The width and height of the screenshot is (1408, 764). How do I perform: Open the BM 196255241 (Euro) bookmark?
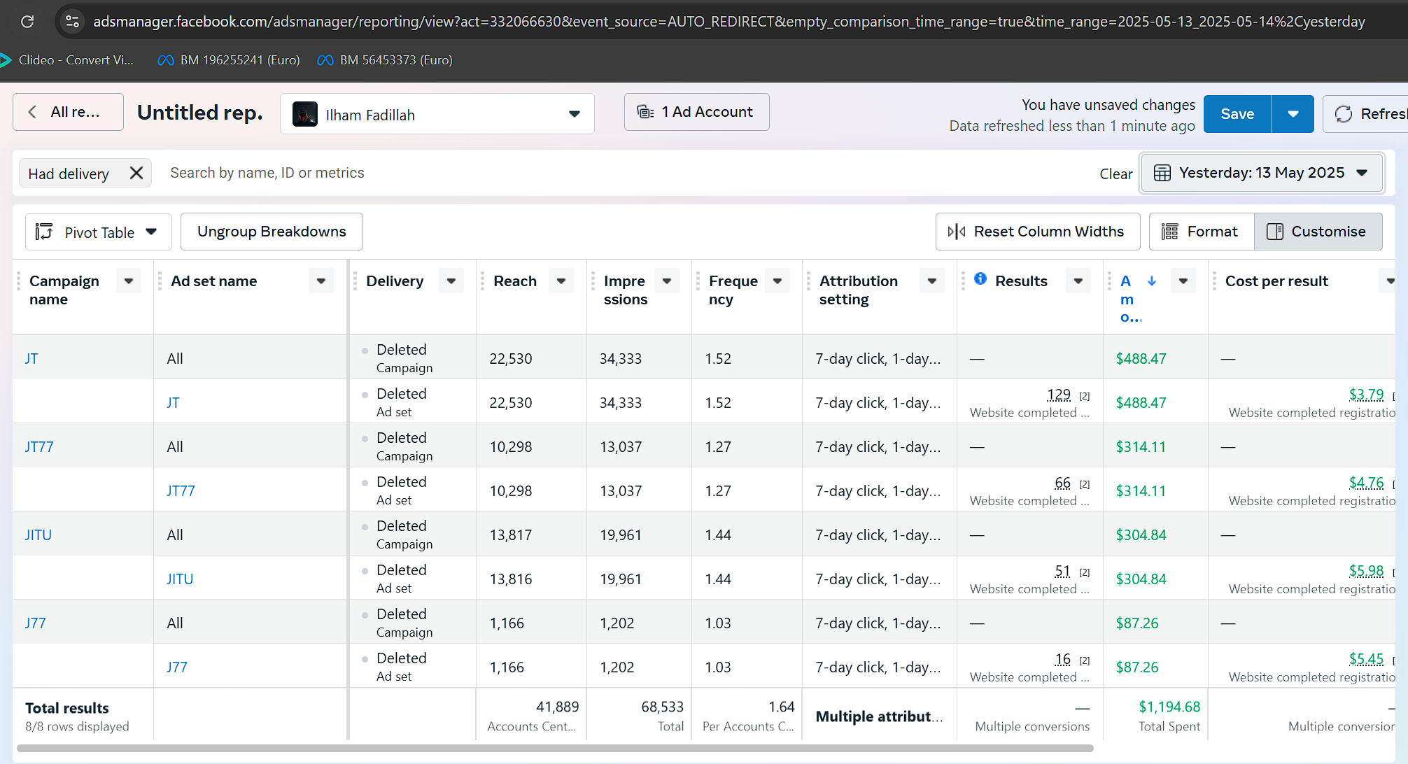pos(230,60)
